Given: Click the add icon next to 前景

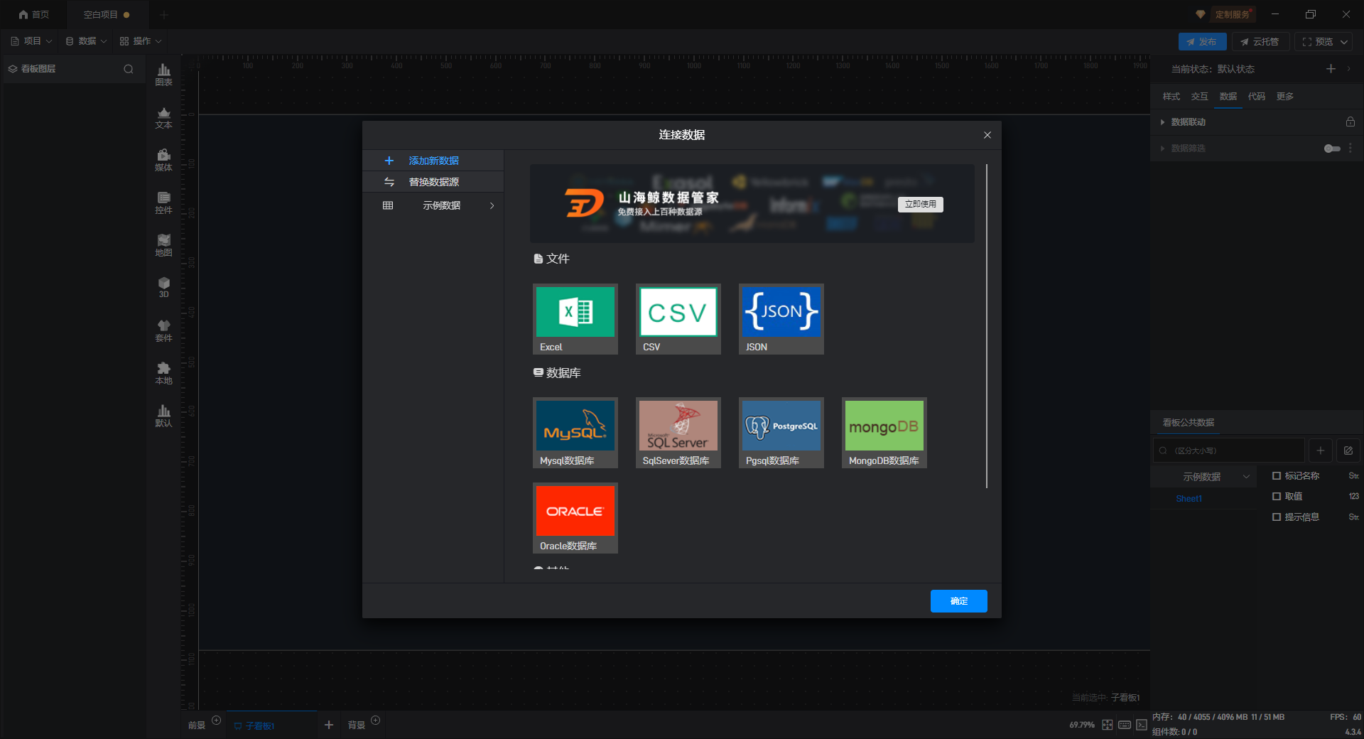Looking at the screenshot, I should 217,721.
